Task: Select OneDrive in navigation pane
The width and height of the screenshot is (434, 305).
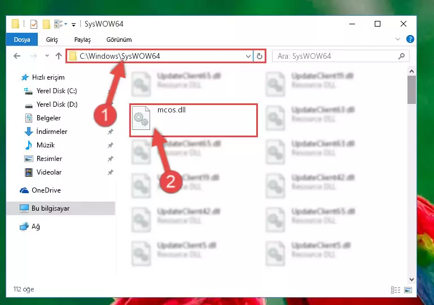Action: [x=40, y=190]
